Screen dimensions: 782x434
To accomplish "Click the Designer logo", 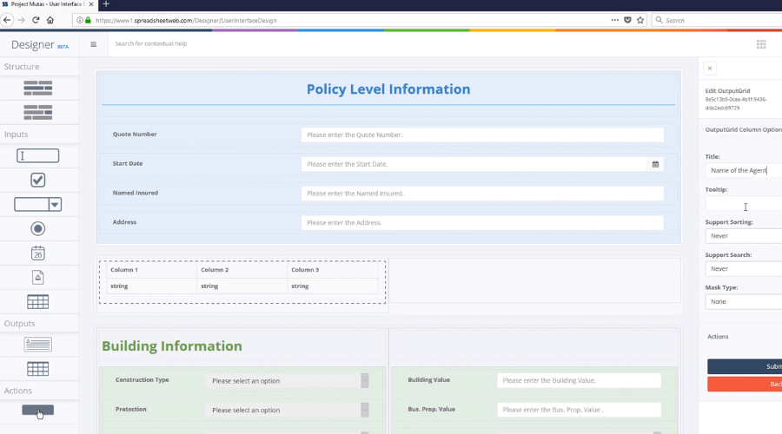I will coord(40,44).
